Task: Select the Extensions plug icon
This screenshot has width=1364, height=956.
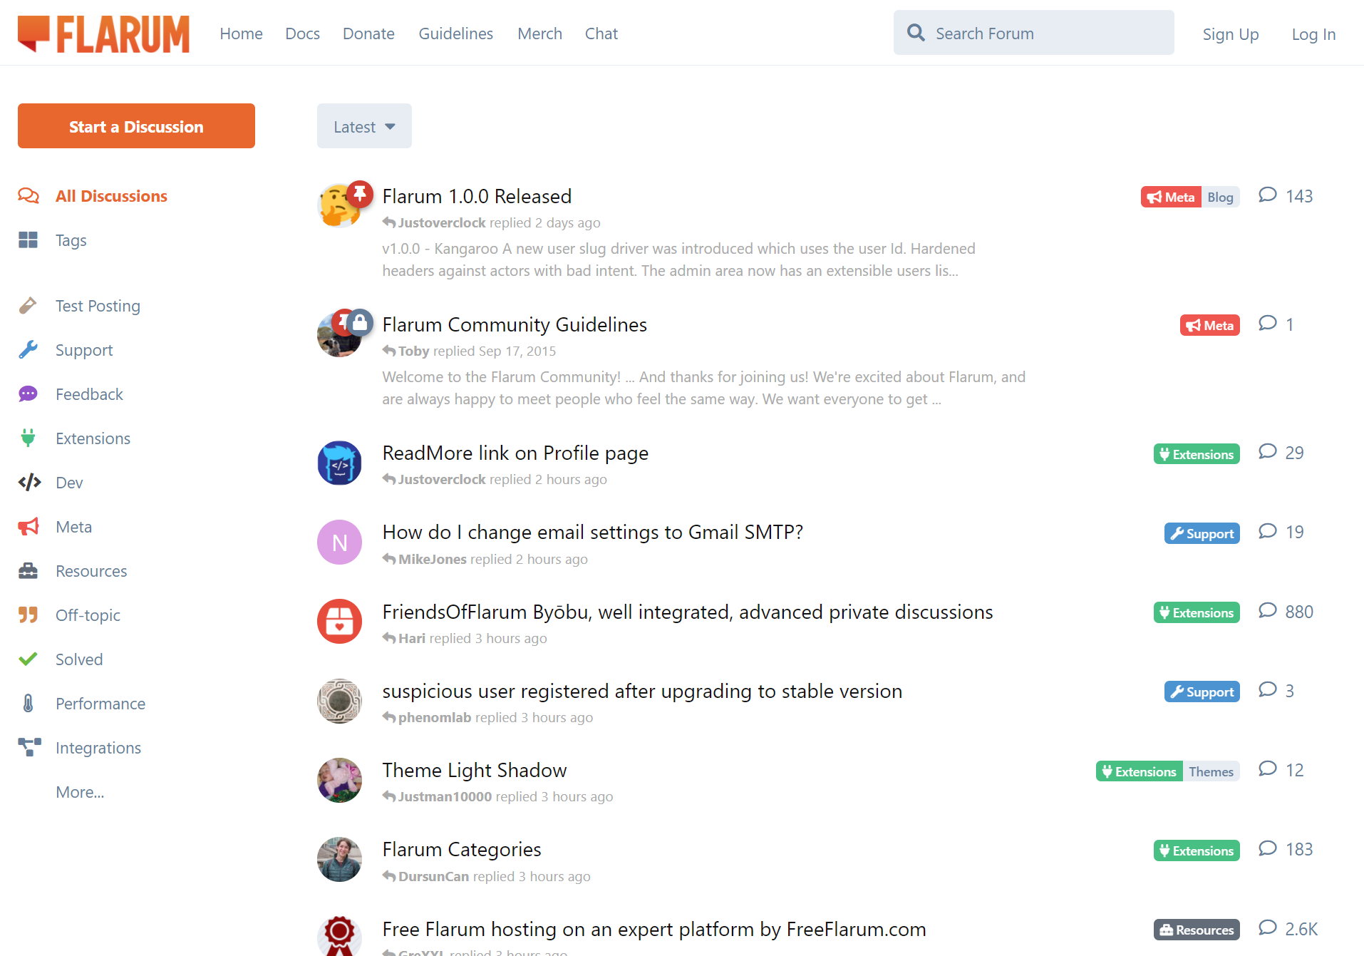Action: 29,438
